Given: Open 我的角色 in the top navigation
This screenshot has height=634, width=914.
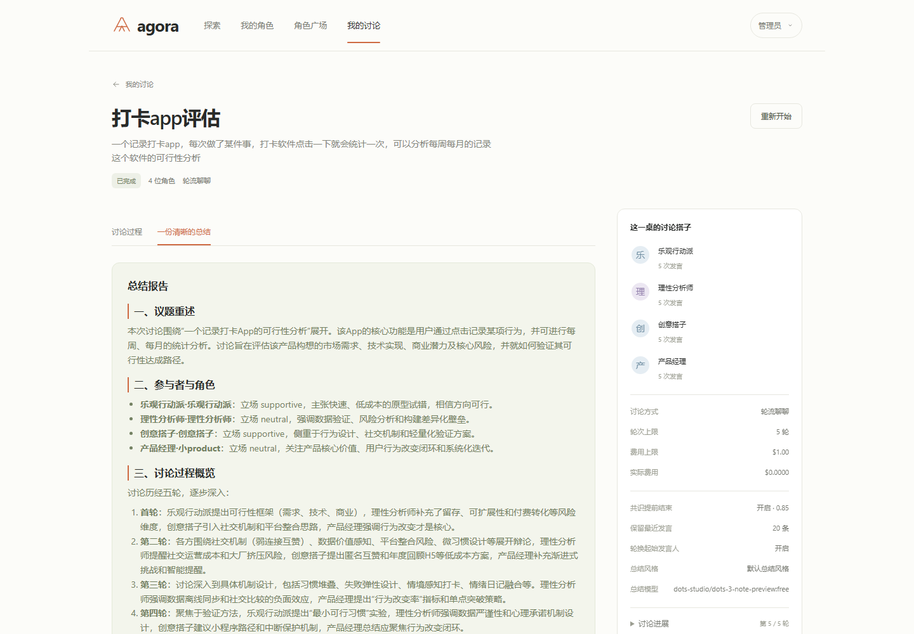Looking at the screenshot, I should pos(257,25).
